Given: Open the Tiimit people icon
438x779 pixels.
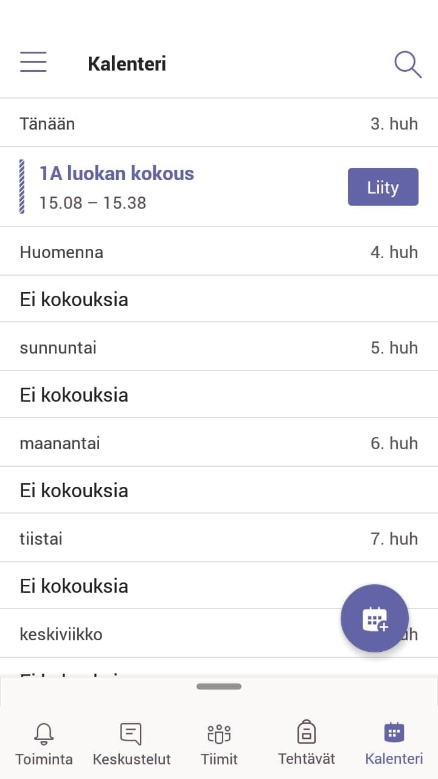Looking at the screenshot, I should [x=219, y=733].
